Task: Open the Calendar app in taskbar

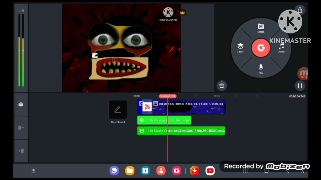Action: pos(145,171)
